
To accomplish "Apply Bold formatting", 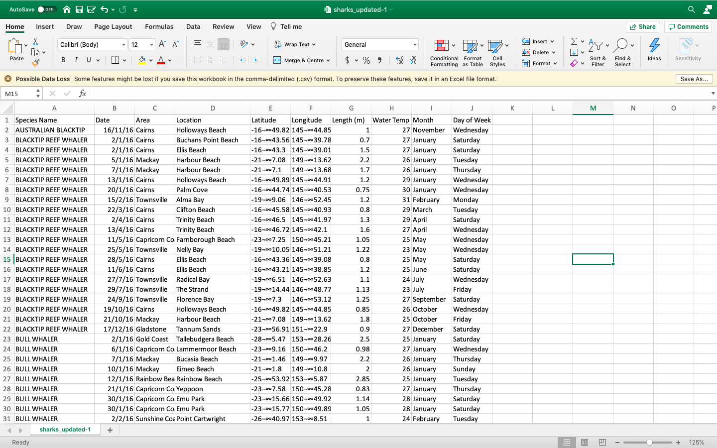I will pos(63,60).
